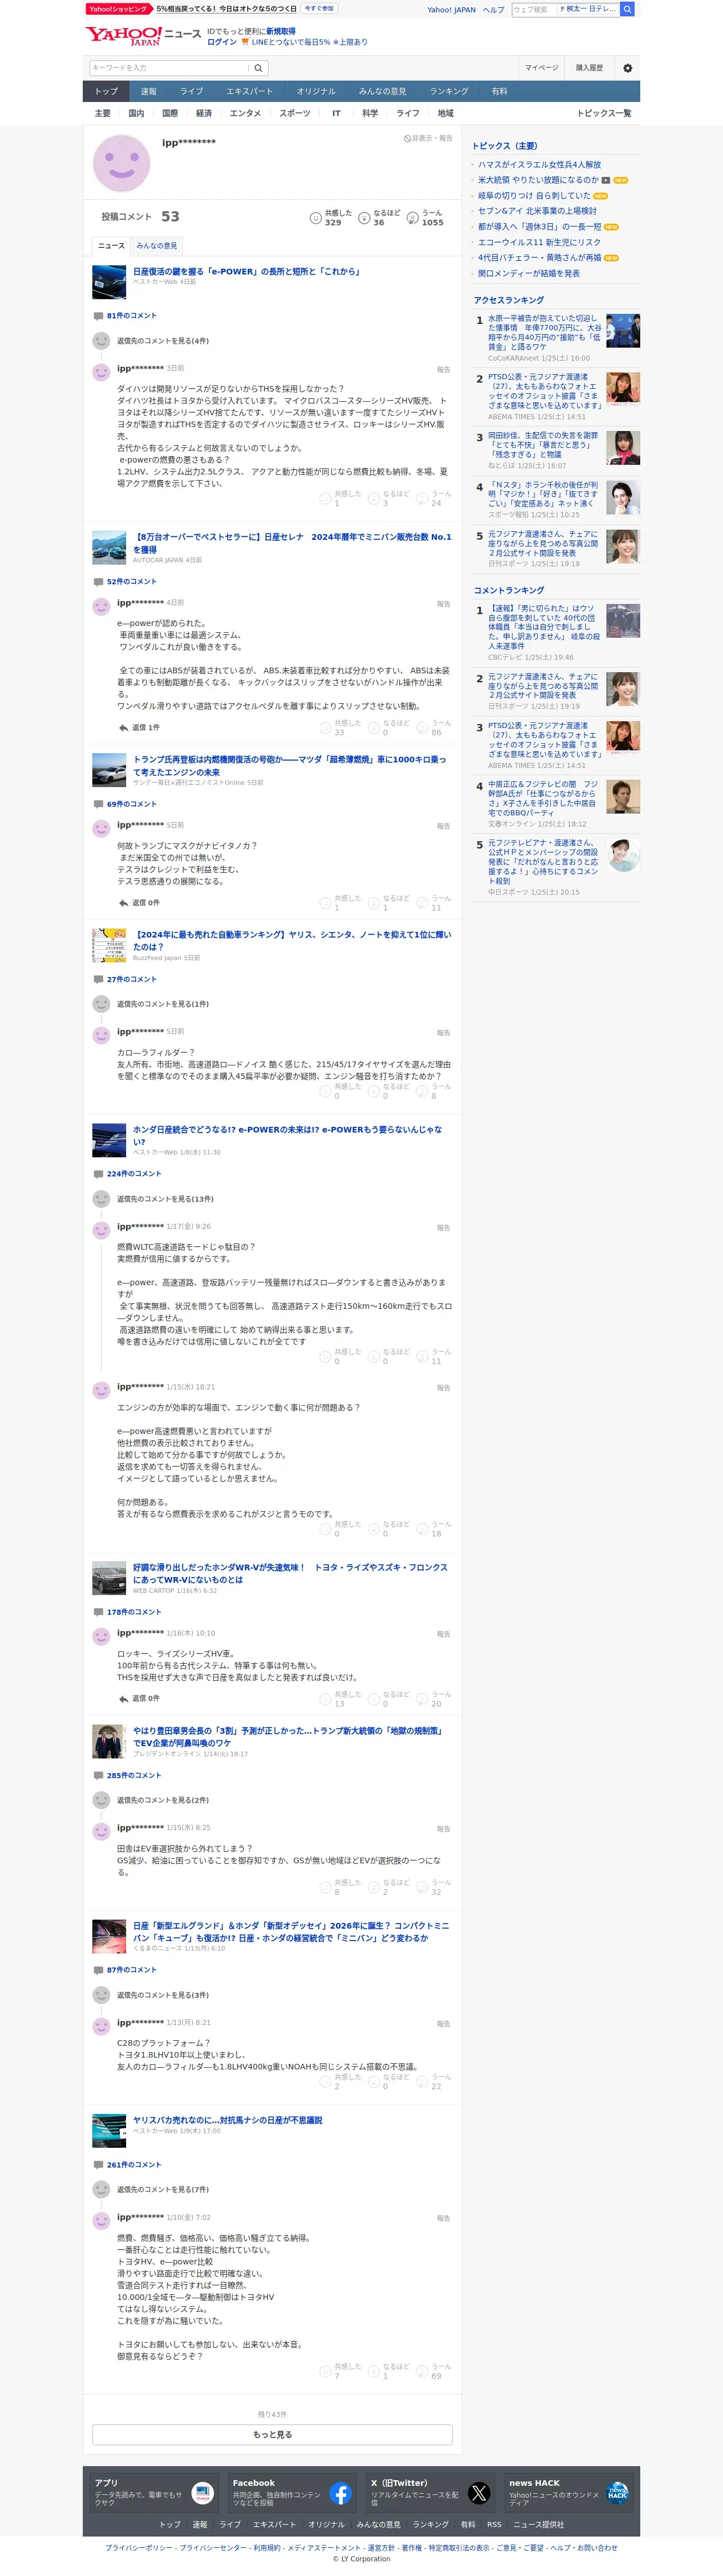The image size is (723, 2576).
Task: Click the Yahoo! JAPAN News logo
Action: pos(143,36)
